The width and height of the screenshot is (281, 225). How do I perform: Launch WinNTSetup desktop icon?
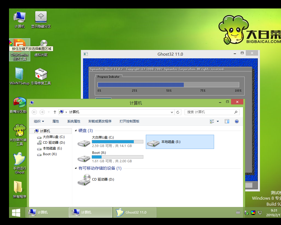[20, 76]
